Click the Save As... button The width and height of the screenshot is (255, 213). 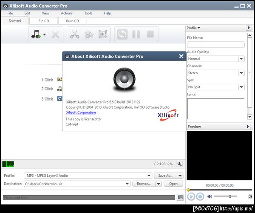tap(165, 176)
